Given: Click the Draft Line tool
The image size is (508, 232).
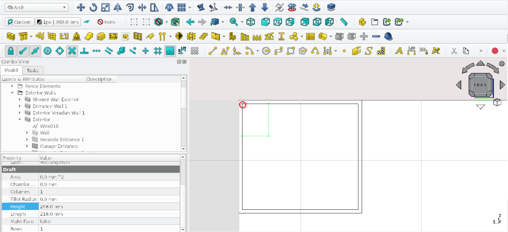Looking at the screenshot, I should (x=212, y=51).
